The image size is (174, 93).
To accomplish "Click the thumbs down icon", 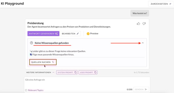I will coord(144,23).
